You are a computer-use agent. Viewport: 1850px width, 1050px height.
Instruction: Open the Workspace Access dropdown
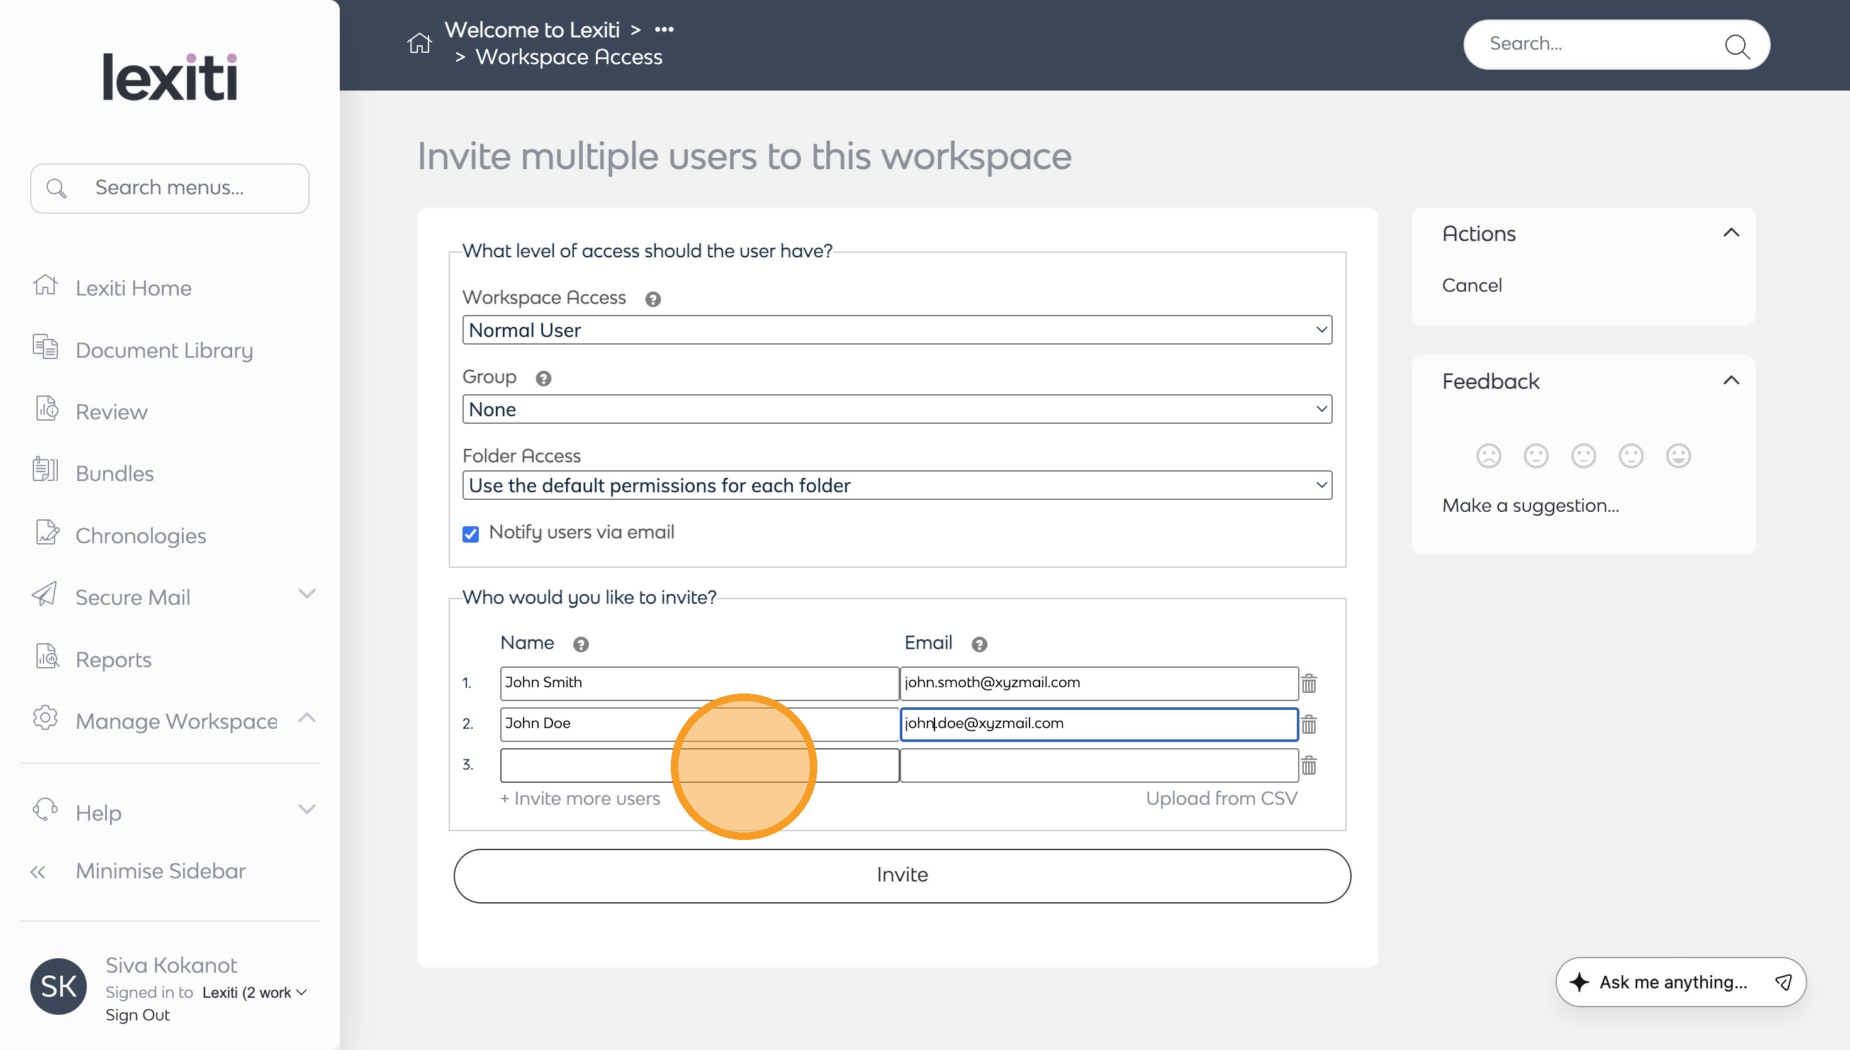[896, 330]
